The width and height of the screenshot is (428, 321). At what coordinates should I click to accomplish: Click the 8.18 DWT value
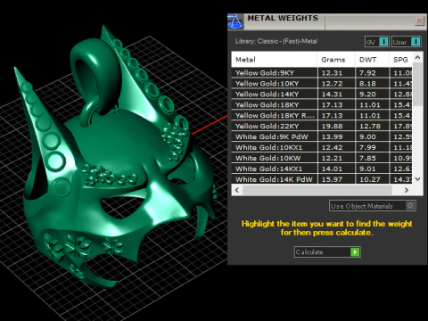pyautogui.click(x=367, y=84)
